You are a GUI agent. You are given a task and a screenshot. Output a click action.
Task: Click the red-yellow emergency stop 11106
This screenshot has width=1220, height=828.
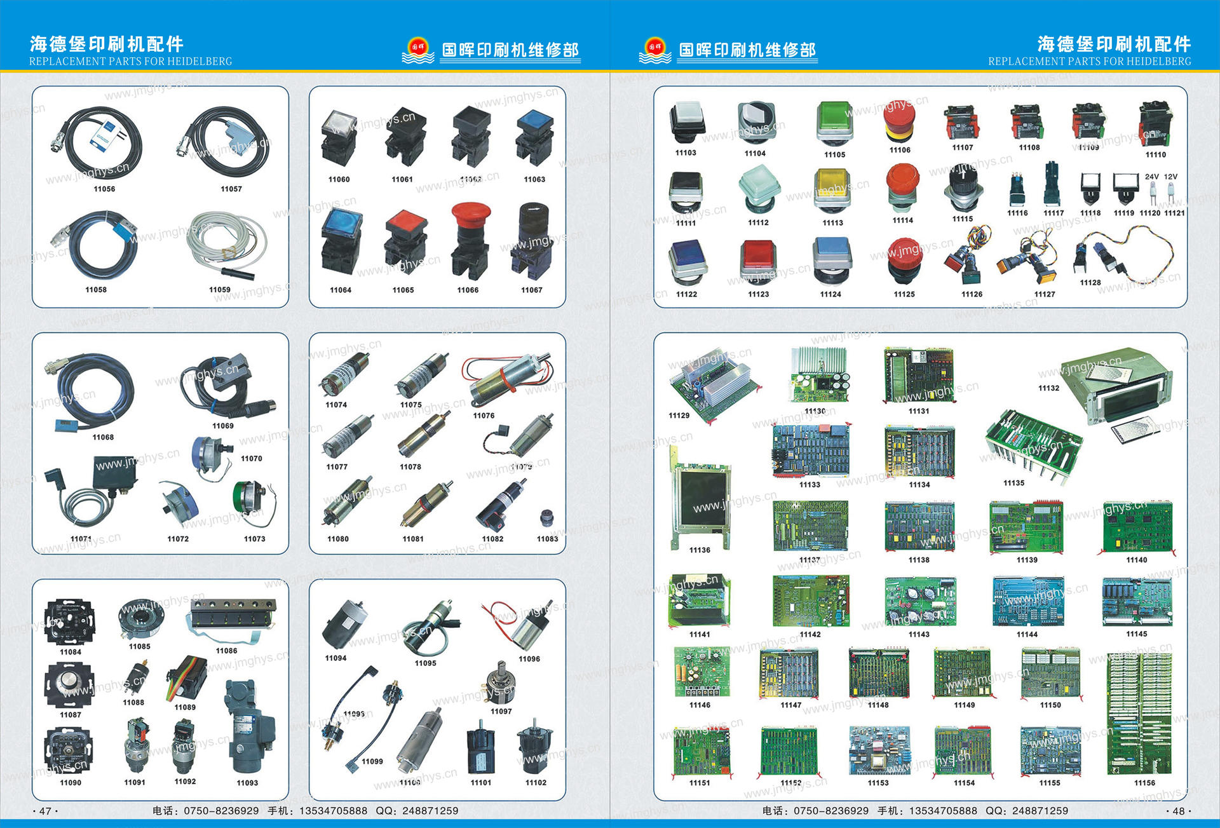coord(899,122)
